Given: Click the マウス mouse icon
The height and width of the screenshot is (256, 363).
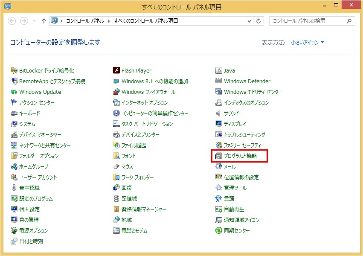Looking at the screenshot, I should click(x=116, y=167).
